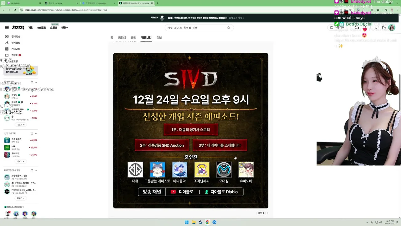Open a new browser tab with plus
Screen dimensions: 401x226
coord(157,3)
